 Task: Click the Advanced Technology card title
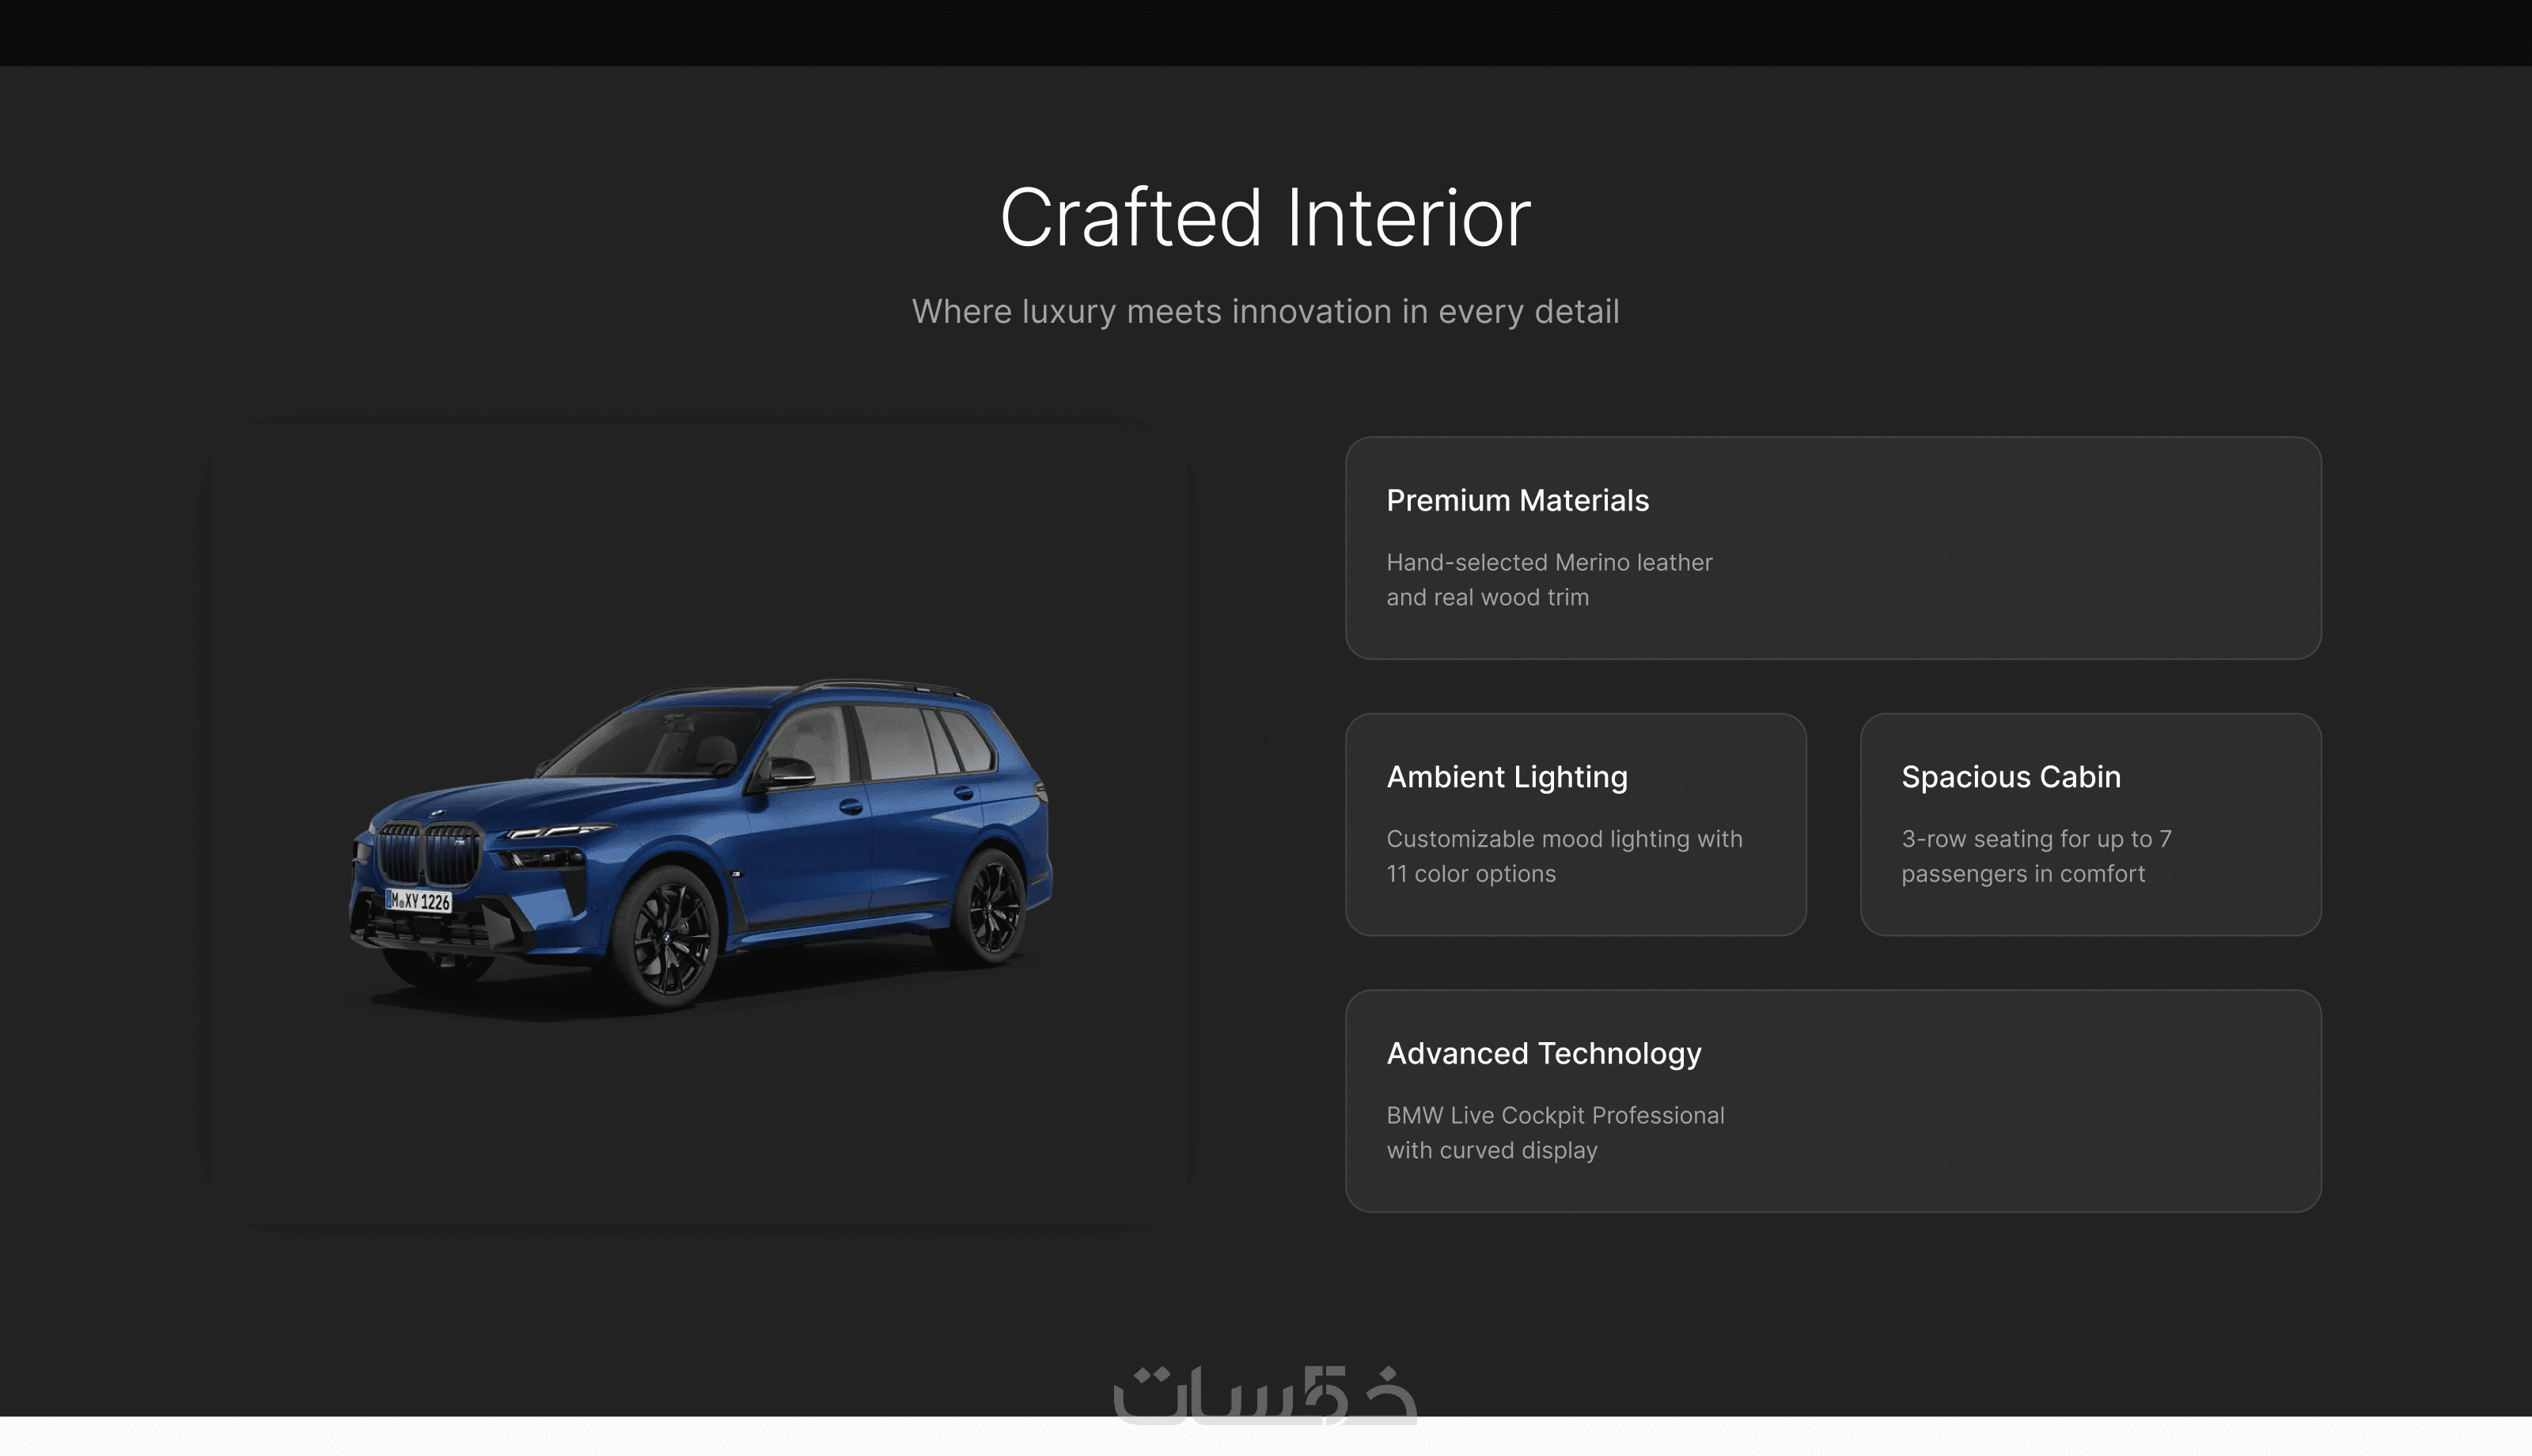(x=1544, y=1053)
